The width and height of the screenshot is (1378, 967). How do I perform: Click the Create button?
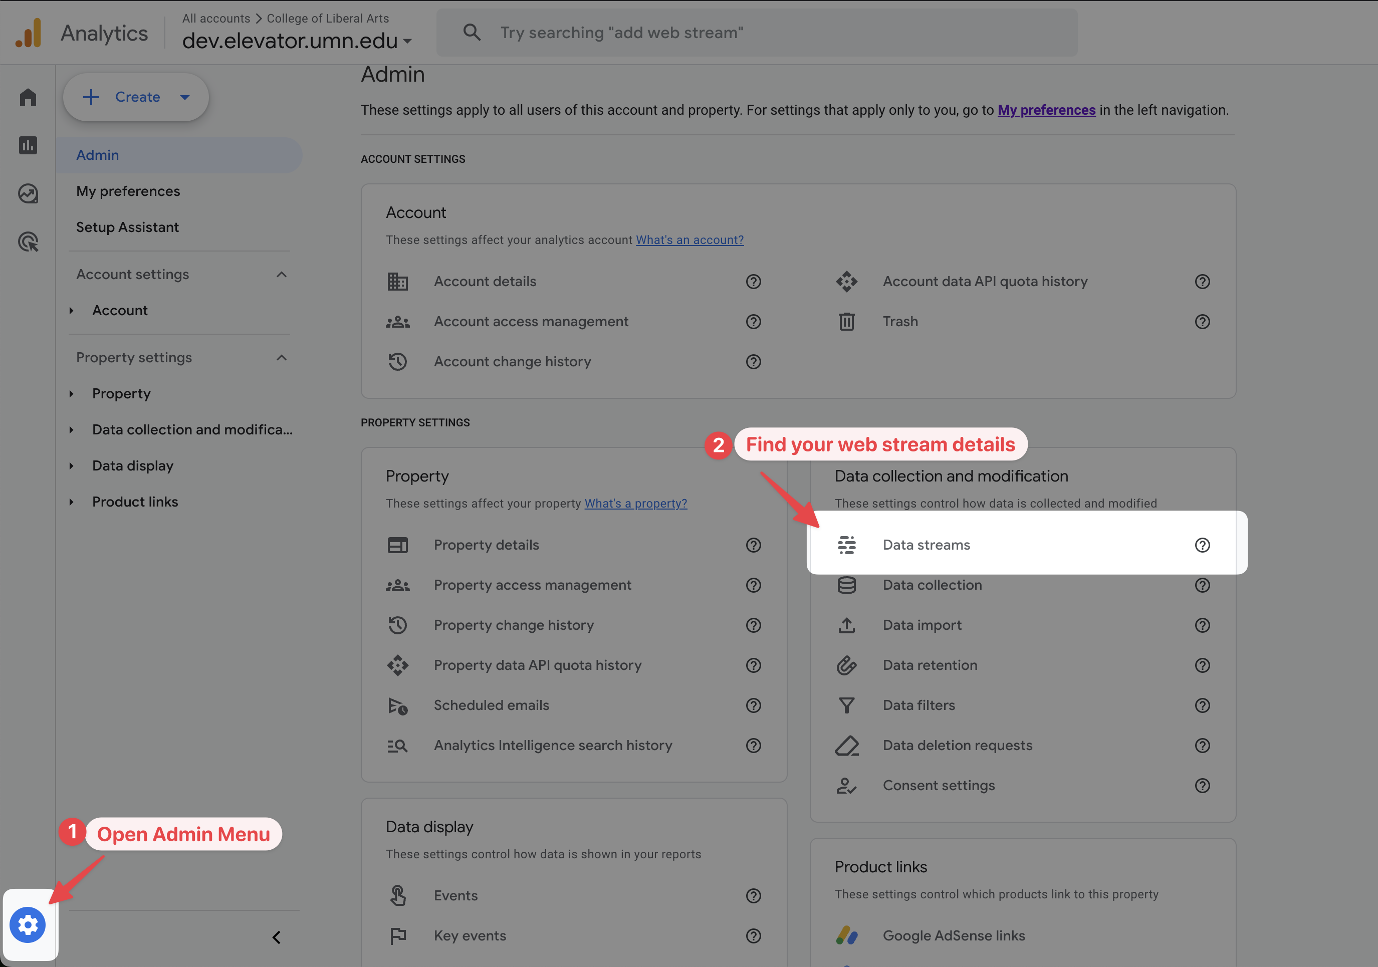(136, 97)
